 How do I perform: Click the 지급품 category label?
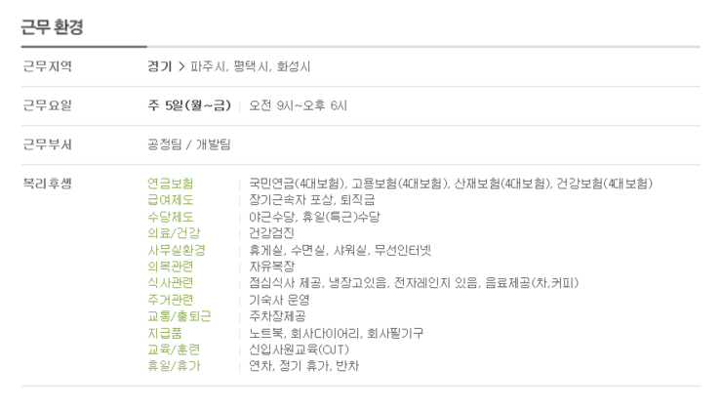click(x=165, y=333)
